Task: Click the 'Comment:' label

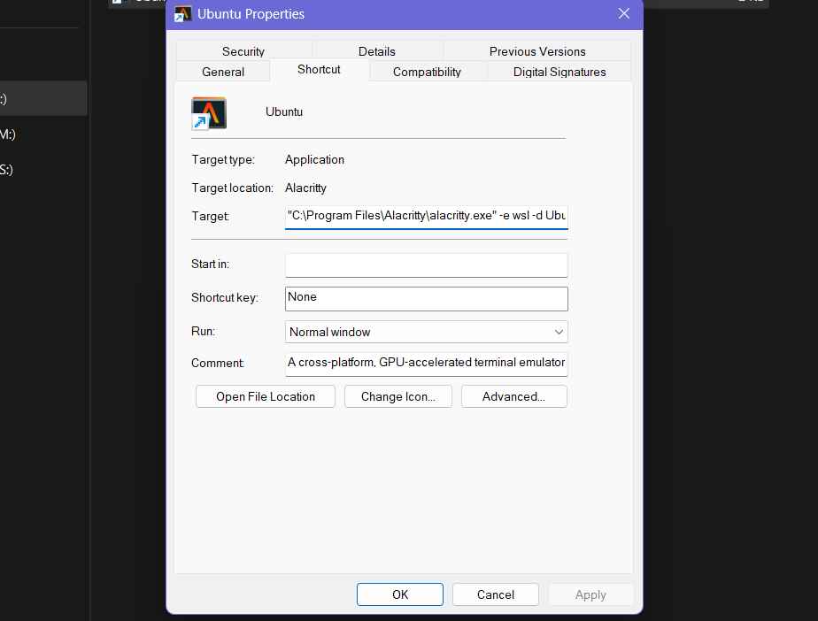Action: click(x=218, y=363)
